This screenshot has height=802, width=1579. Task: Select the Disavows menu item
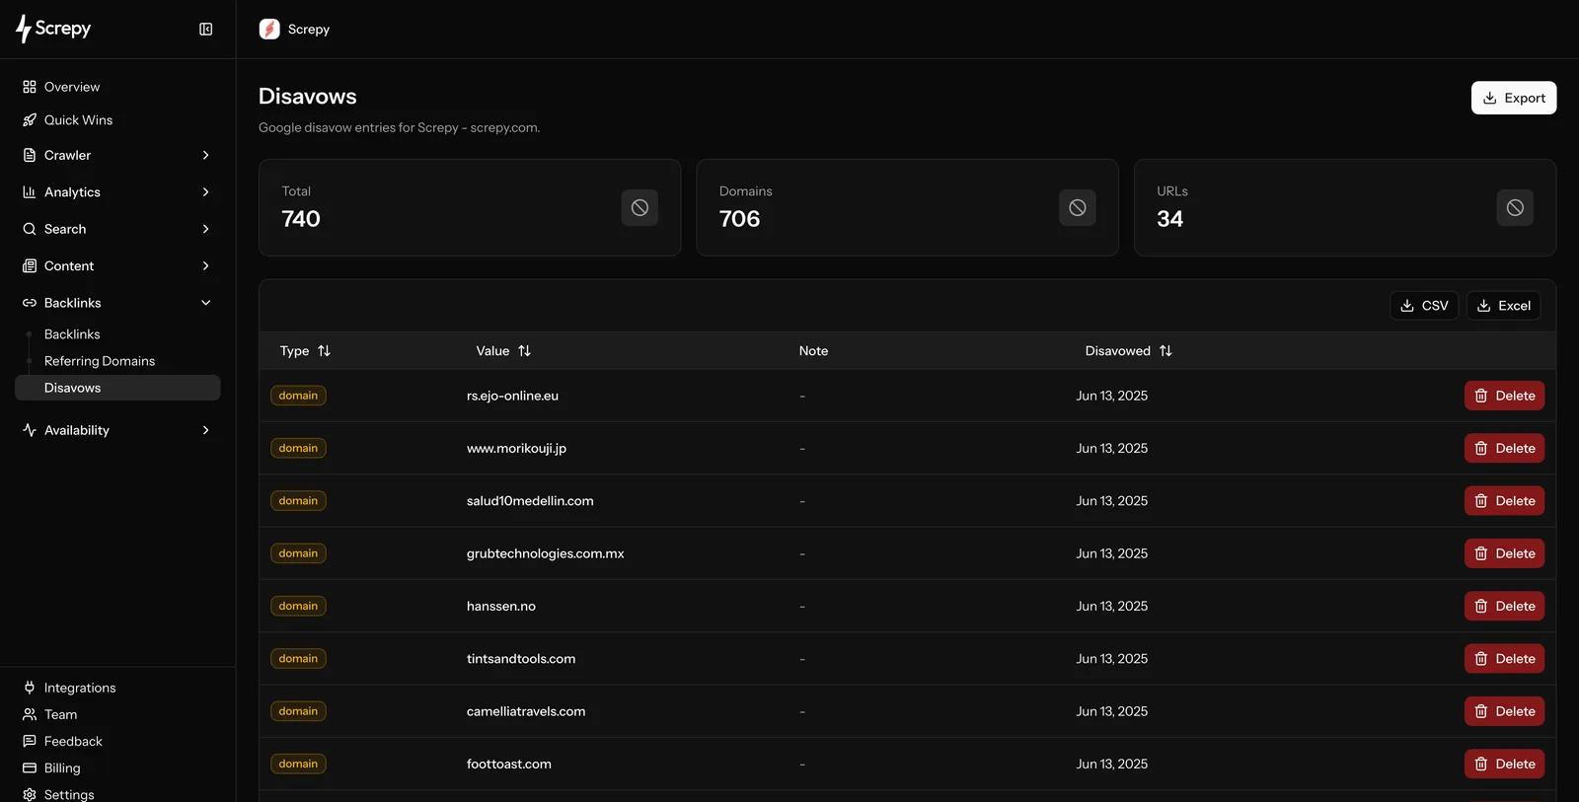(x=117, y=388)
